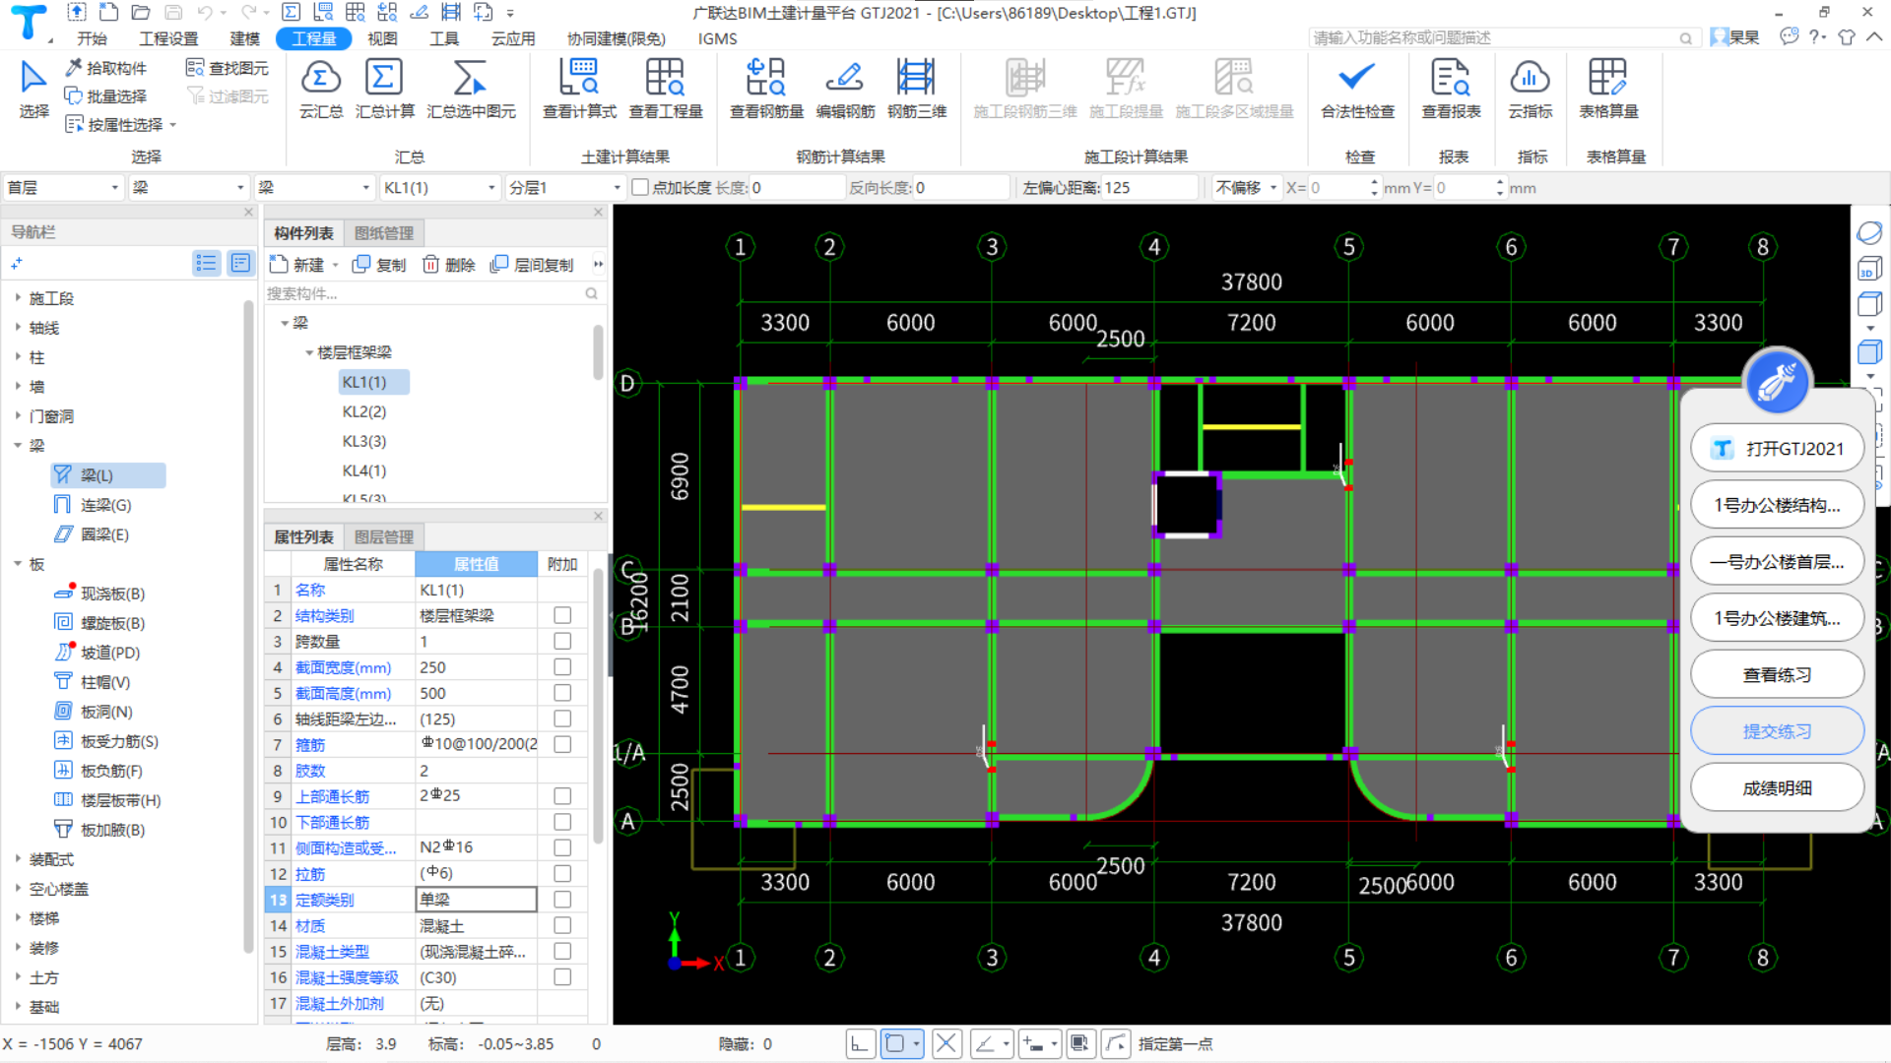Image resolution: width=1891 pixels, height=1063 pixels.
Task: Check 附加 box for 跨数量 row
Action: click(562, 641)
